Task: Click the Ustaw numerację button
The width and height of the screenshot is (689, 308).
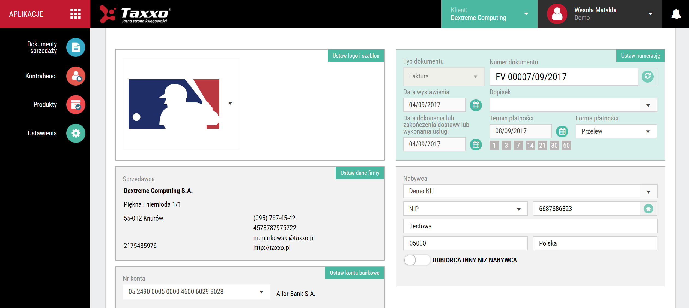Action: coord(640,56)
